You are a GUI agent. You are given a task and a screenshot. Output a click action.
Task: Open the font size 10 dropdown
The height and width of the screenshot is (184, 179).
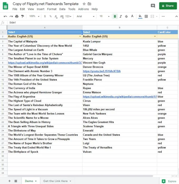click(x=104, y=16)
